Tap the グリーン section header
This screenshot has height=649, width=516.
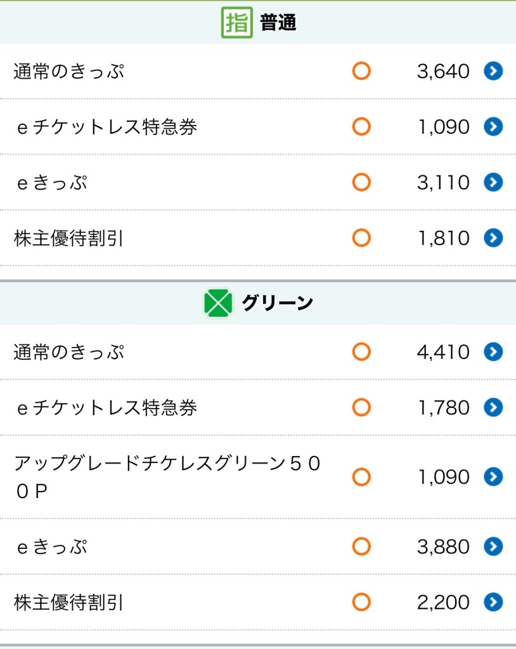point(277,303)
